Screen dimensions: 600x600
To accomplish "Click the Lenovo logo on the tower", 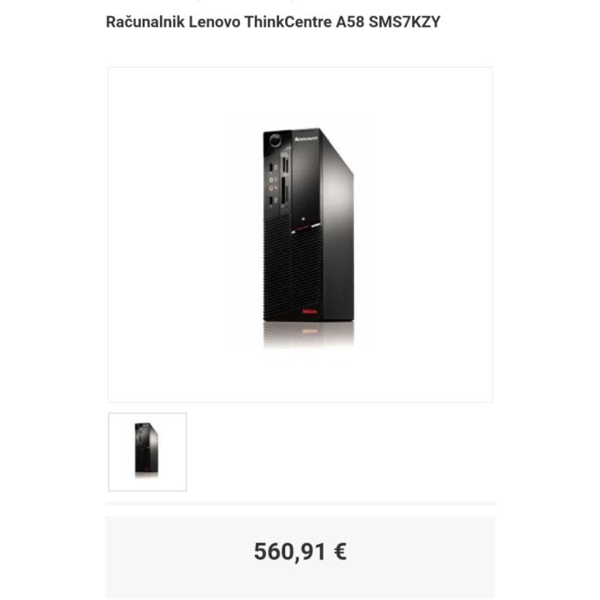I will point(306,138).
